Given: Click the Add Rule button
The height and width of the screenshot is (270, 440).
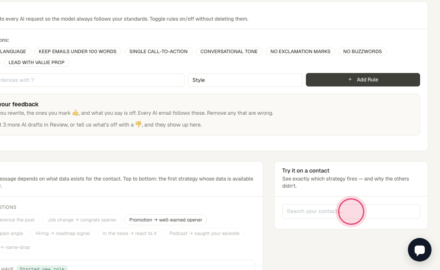Looking at the screenshot, I should [x=363, y=80].
